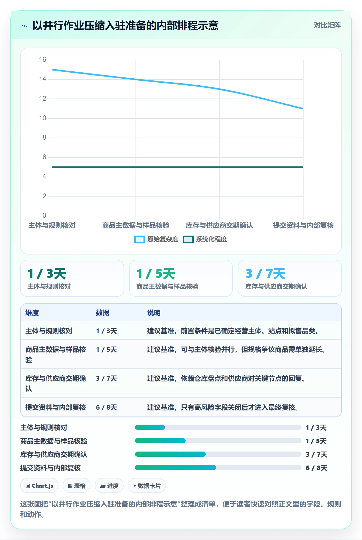Select table cell 库存与供应商交期确认
This screenshot has width=362, height=540.
pyautogui.click(x=56, y=384)
